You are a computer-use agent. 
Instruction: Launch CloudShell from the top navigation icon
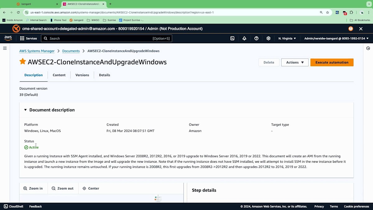point(232,38)
